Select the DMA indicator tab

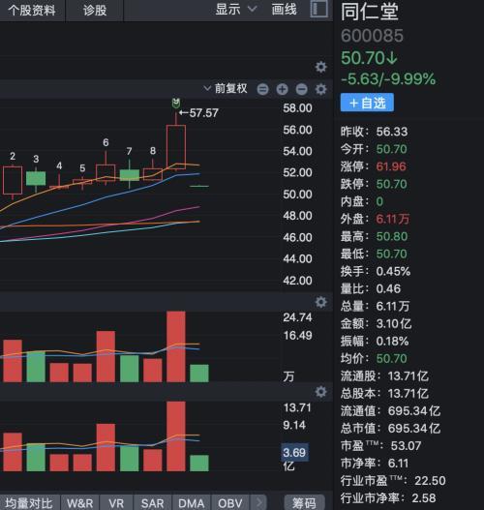click(x=192, y=503)
